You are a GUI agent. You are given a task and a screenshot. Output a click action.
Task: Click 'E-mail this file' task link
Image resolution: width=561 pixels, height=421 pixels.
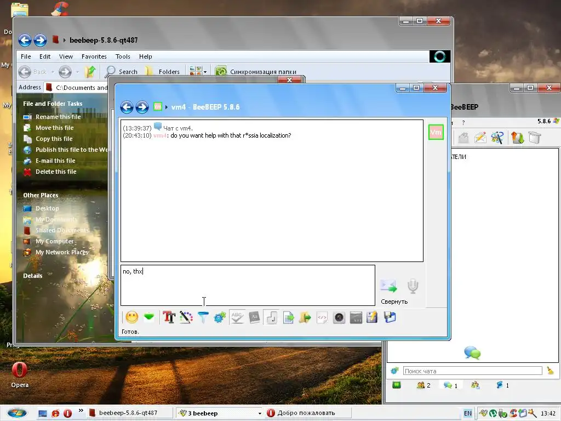pyautogui.click(x=55, y=161)
